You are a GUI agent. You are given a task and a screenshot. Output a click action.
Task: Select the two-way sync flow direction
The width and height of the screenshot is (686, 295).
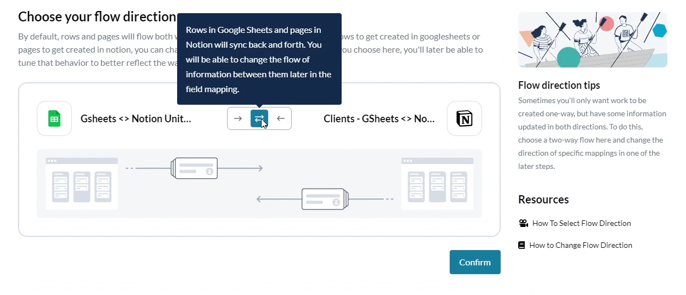(x=259, y=118)
